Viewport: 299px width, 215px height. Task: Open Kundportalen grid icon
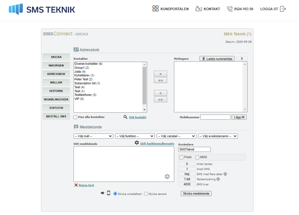(x=155, y=8)
